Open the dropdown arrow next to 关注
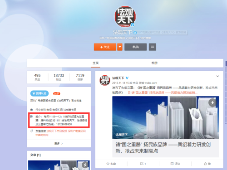The height and width of the screenshot is (170, 227). (x=120, y=47)
